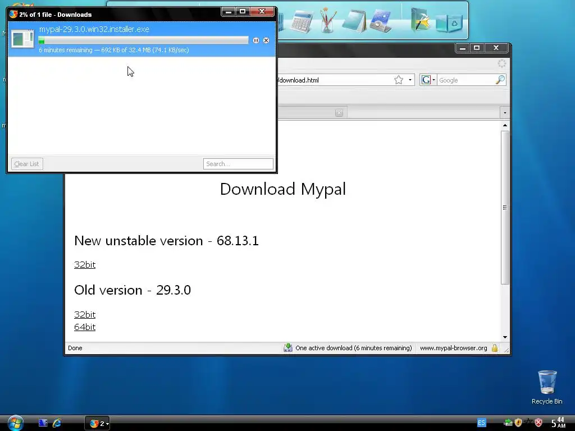Close the browser tab with its X icon
575x431 pixels.
click(339, 113)
